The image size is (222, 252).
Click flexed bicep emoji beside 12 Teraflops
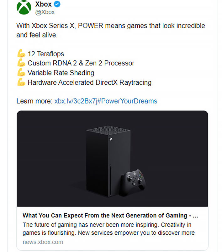point(21,53)
